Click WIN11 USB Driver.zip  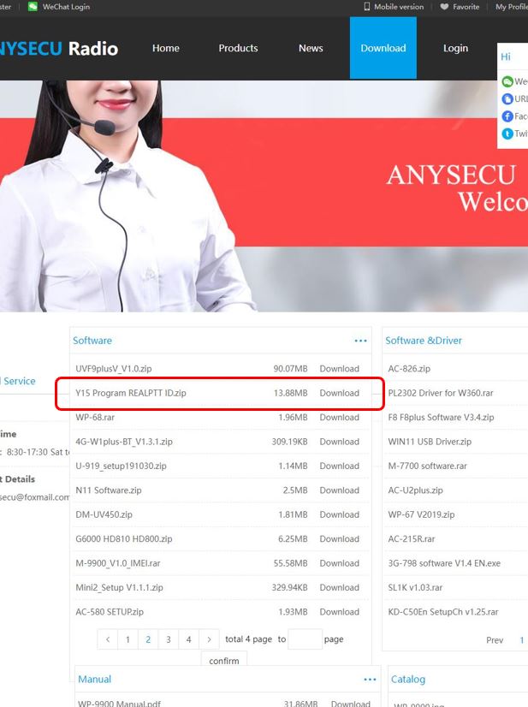(x=430, y=442)
